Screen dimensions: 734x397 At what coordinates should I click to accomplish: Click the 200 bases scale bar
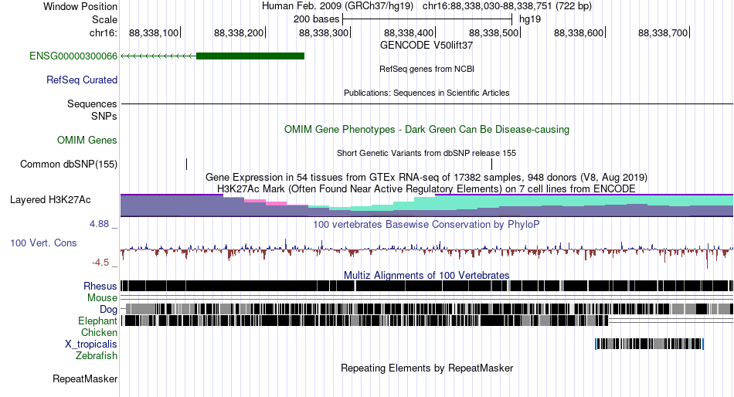[x=427, y=19]
